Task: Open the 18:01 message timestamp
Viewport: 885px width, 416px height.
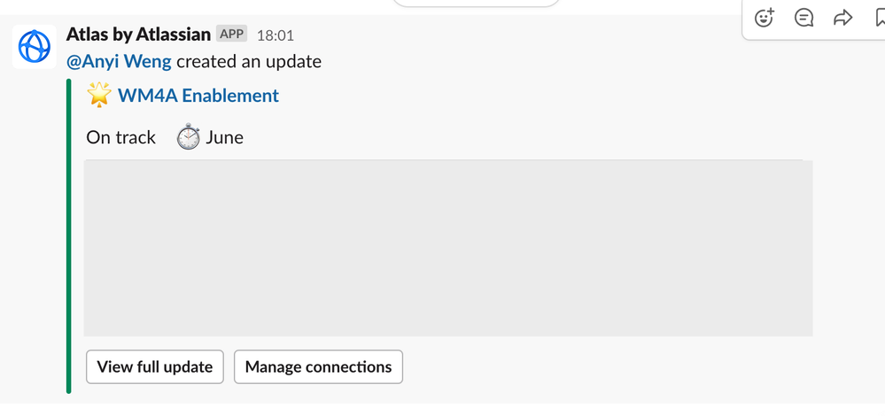Action: tap(276, 35)
